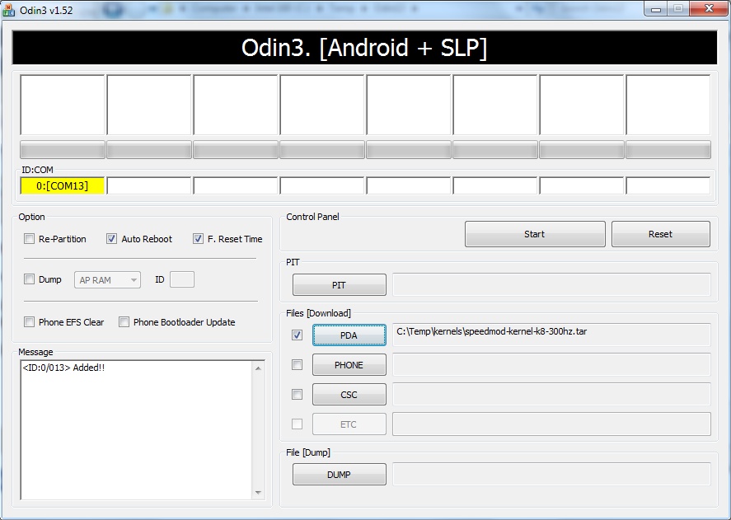Click the first progress bar under device slots
The image size is (731, 520).
point(63,150)
